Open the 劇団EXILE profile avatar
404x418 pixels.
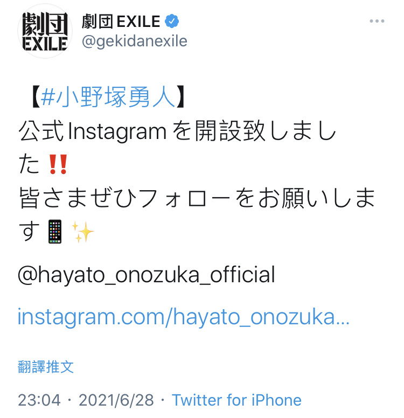pos(45,31)
